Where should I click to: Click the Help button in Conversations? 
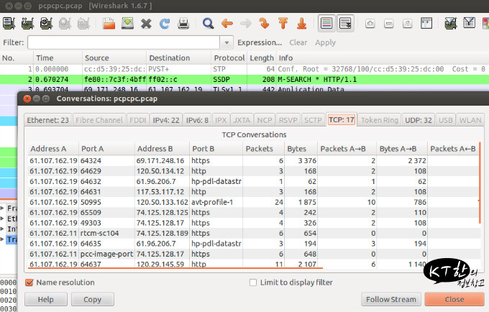(46, 299)
